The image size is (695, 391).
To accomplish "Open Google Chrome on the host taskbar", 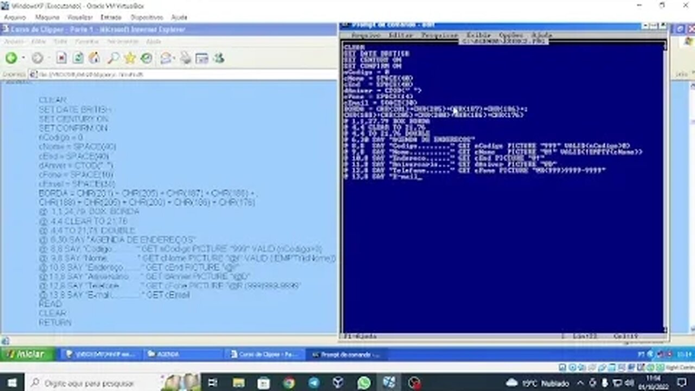I will coord(289,383).
